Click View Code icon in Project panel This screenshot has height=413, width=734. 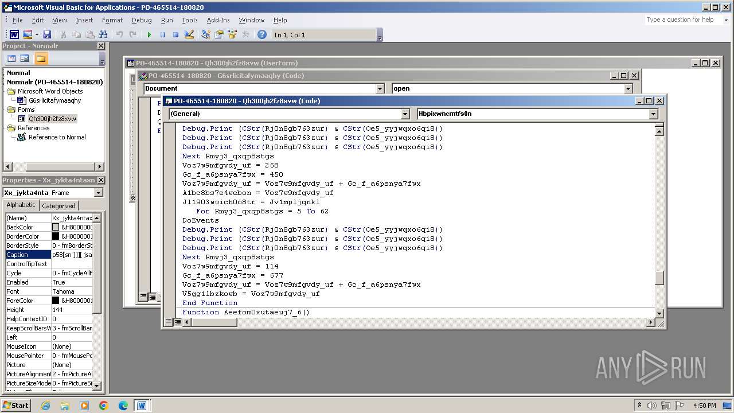(x=11, y=59)
